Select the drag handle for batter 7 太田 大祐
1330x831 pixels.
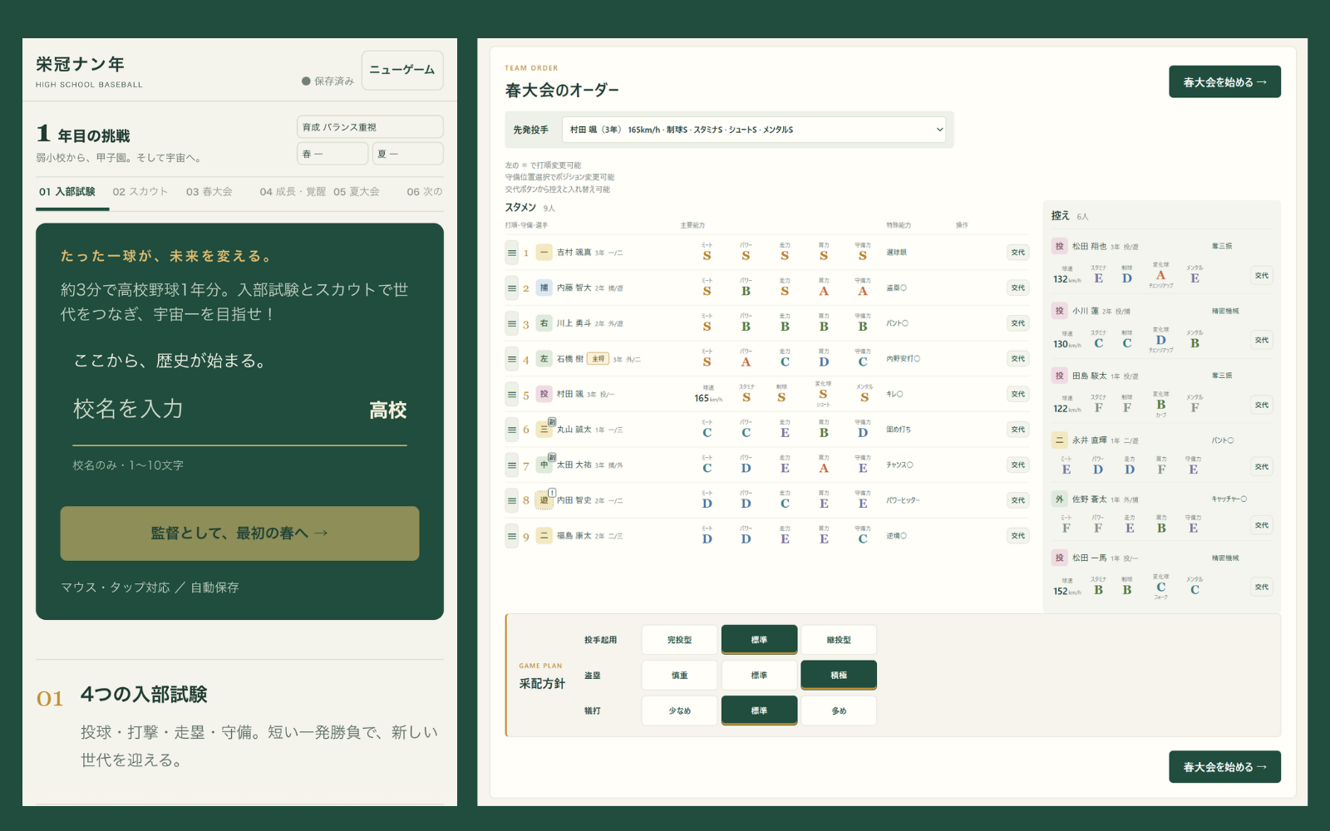click(512, 465)
